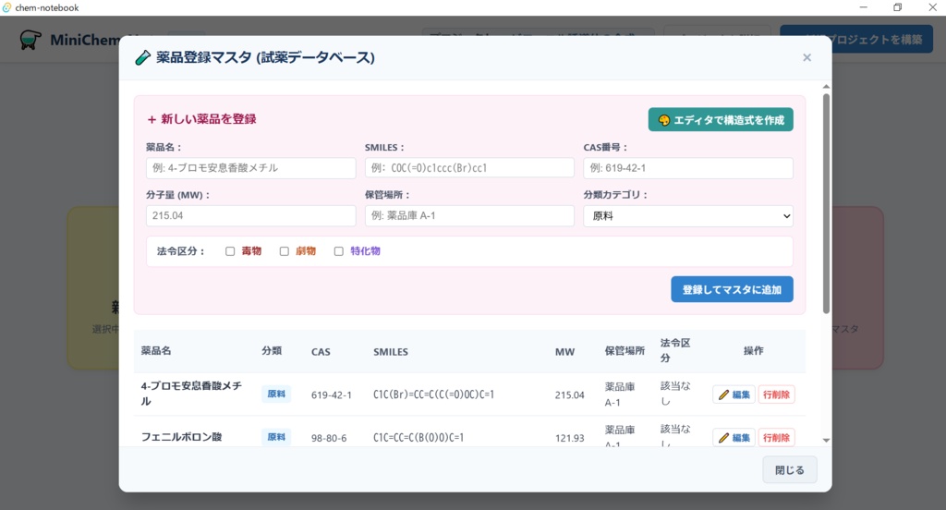Click the CAS番号 input field

coord(687,168)
